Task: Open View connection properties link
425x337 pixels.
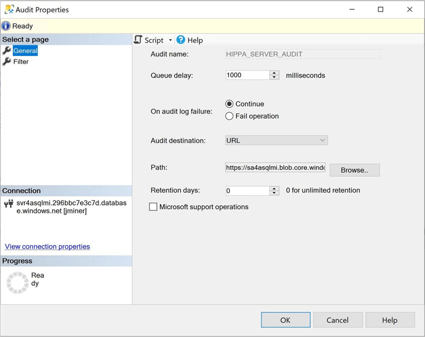Action: [x=47, y=246]
